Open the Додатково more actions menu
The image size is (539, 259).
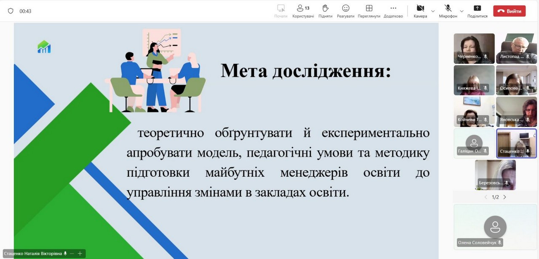click(x=393, y=11)
